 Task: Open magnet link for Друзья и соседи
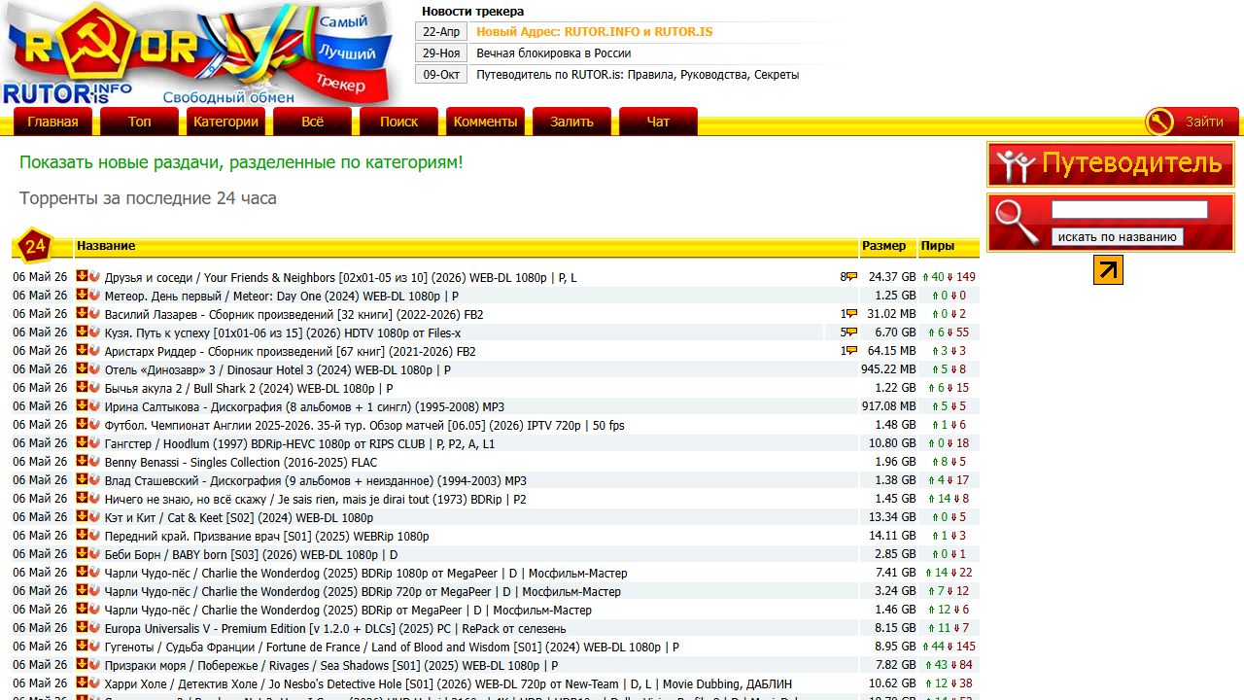[94, 276]
